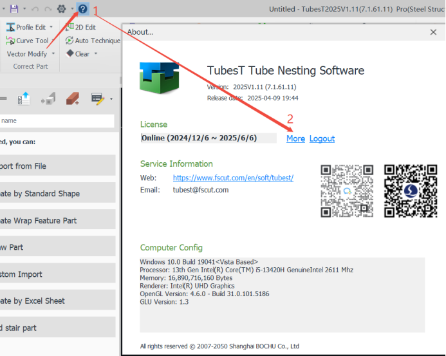Click the More license link

point(295,138)
